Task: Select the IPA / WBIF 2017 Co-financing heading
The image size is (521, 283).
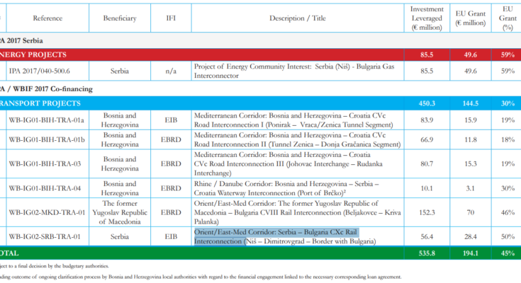Action: tap(47, 89)
